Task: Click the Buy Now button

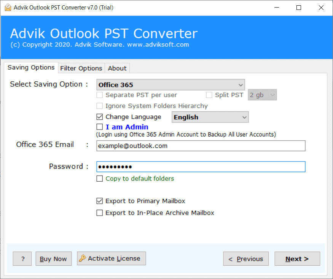Action: point(53,258)
